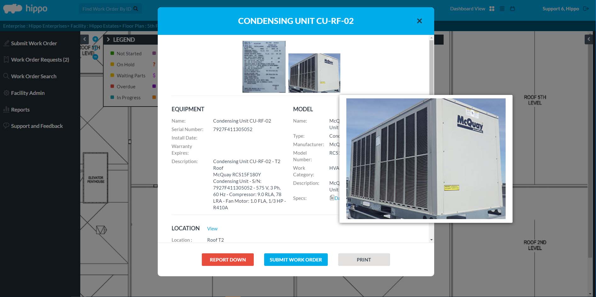Click the Report Down button
Screen dimensions: 596x297
point(228,260)
